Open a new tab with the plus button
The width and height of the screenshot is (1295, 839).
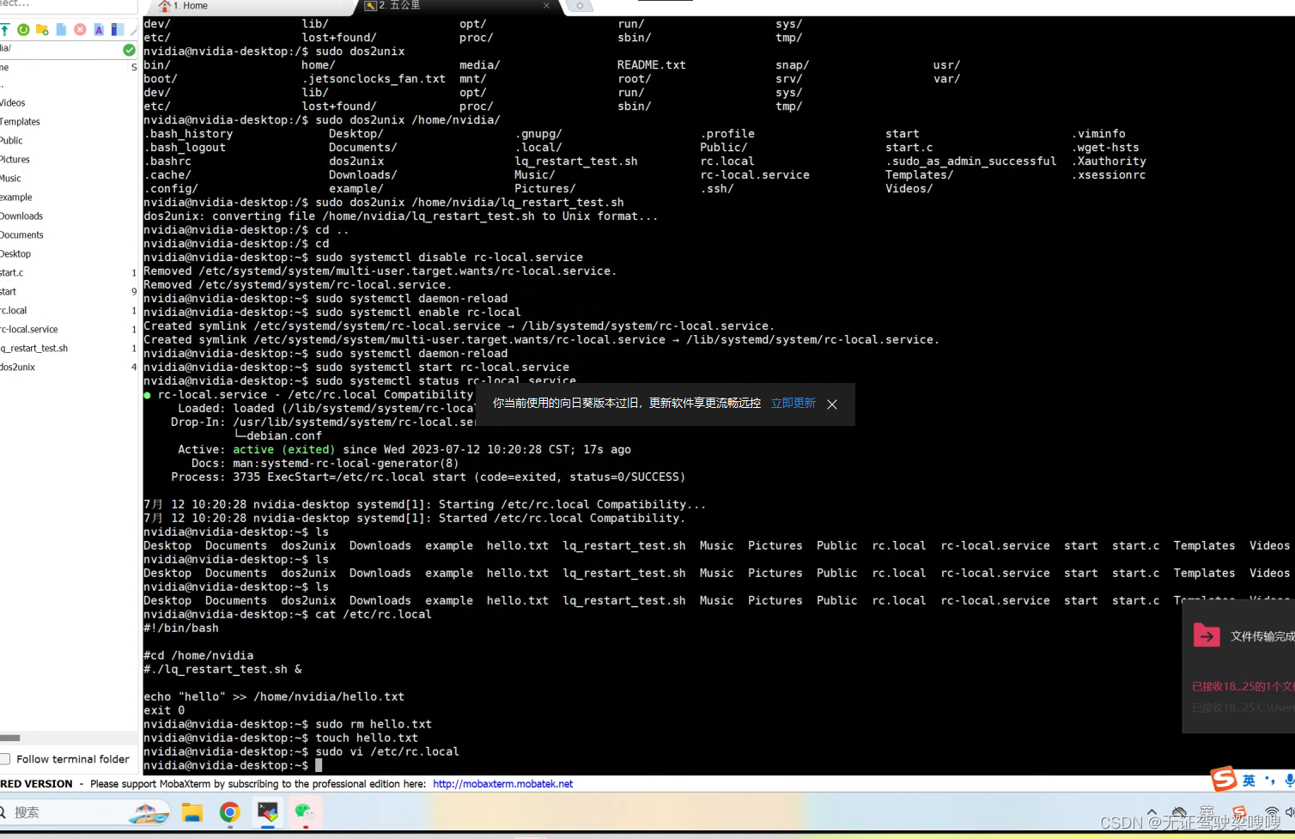580,5
